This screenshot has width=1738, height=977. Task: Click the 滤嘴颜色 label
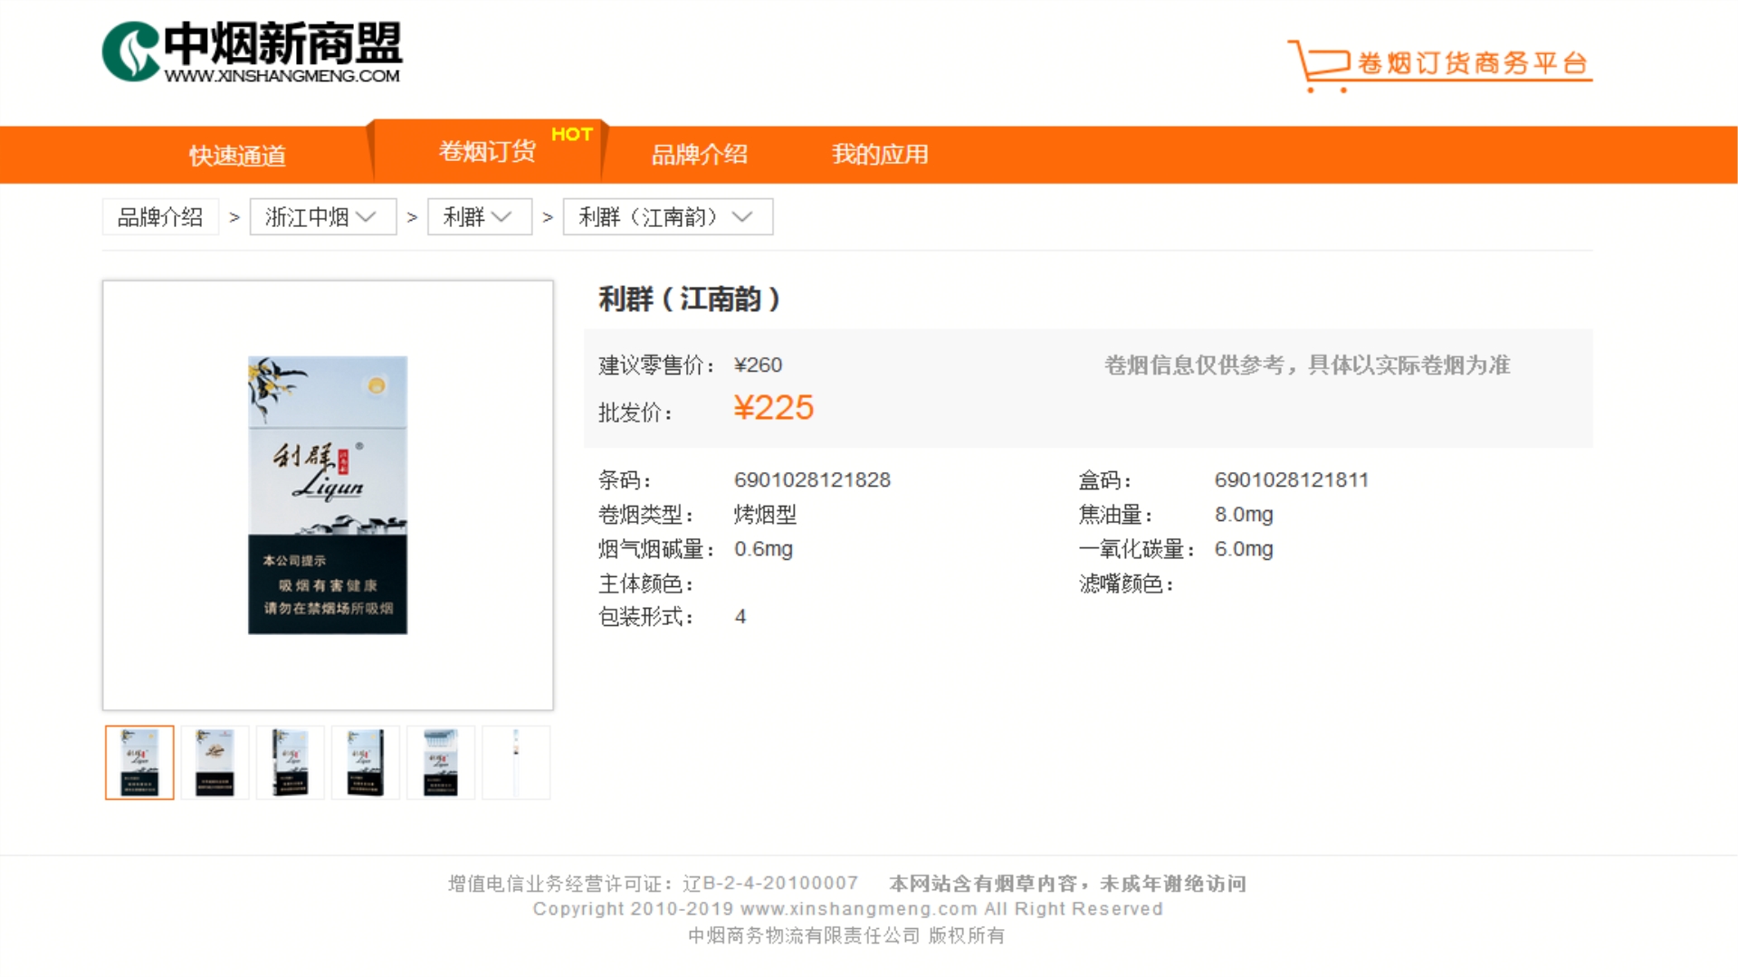click(x=1126, y=583)
